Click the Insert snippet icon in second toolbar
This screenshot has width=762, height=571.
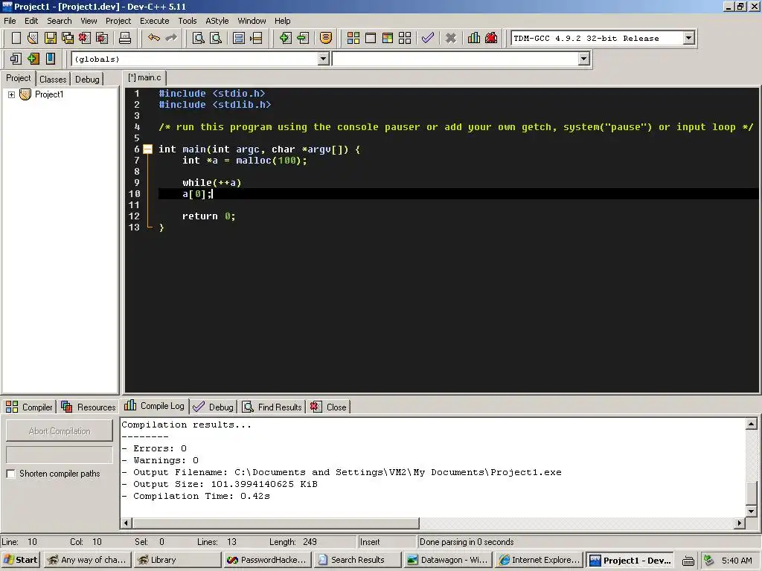click(16, 59)
